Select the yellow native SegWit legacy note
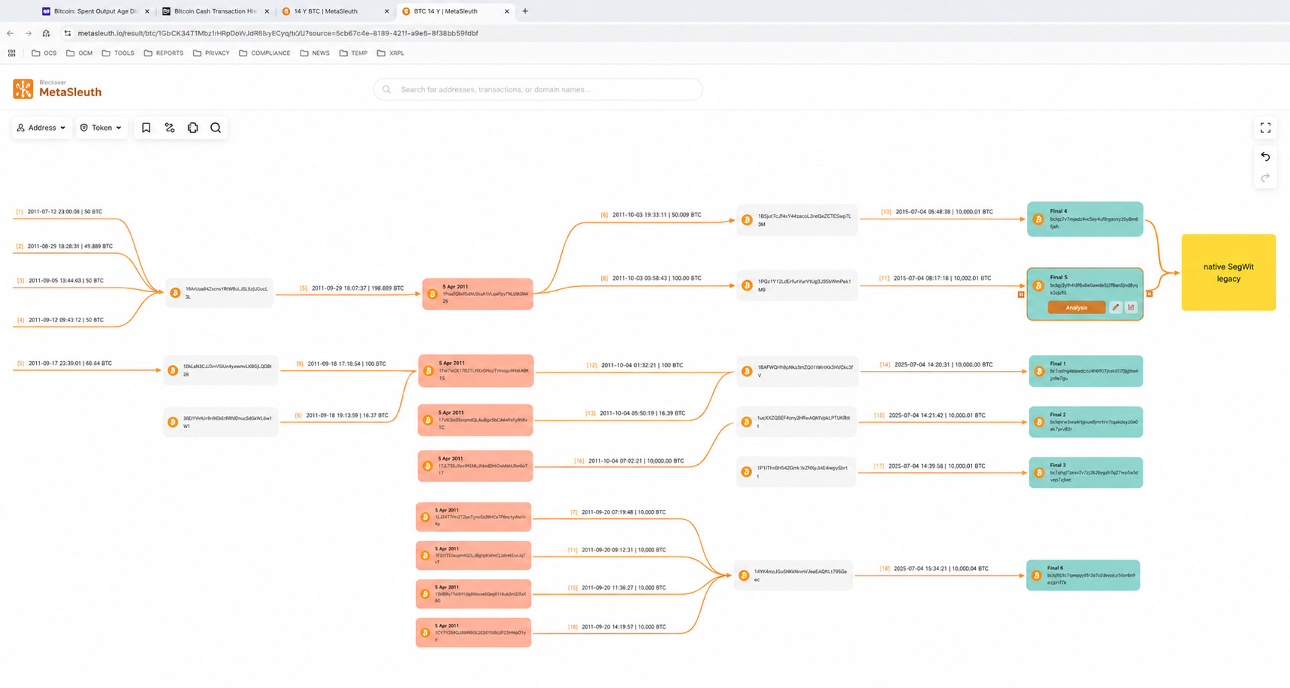 pyautogui.click(x=1228, y=272)
